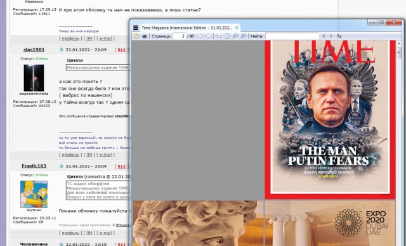Viewport: 406px width, 246px height.
Task: Click the Online status under Frantic163
Action: 41,175
